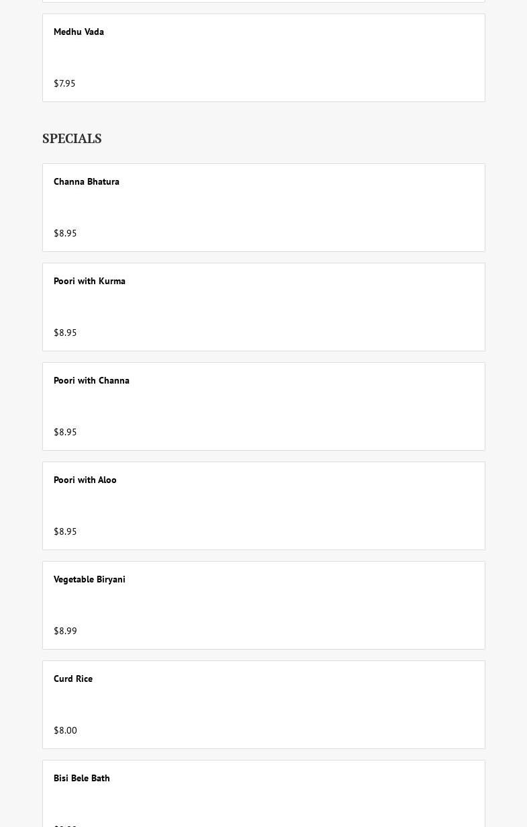Click the Medhu Vada item name
527x827 pixels.
(79, 32)
